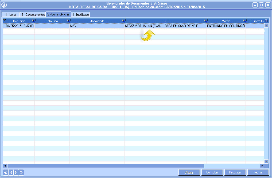Click the next record arrow button
The height and width of the screenshot is (178, 272).
16,172
